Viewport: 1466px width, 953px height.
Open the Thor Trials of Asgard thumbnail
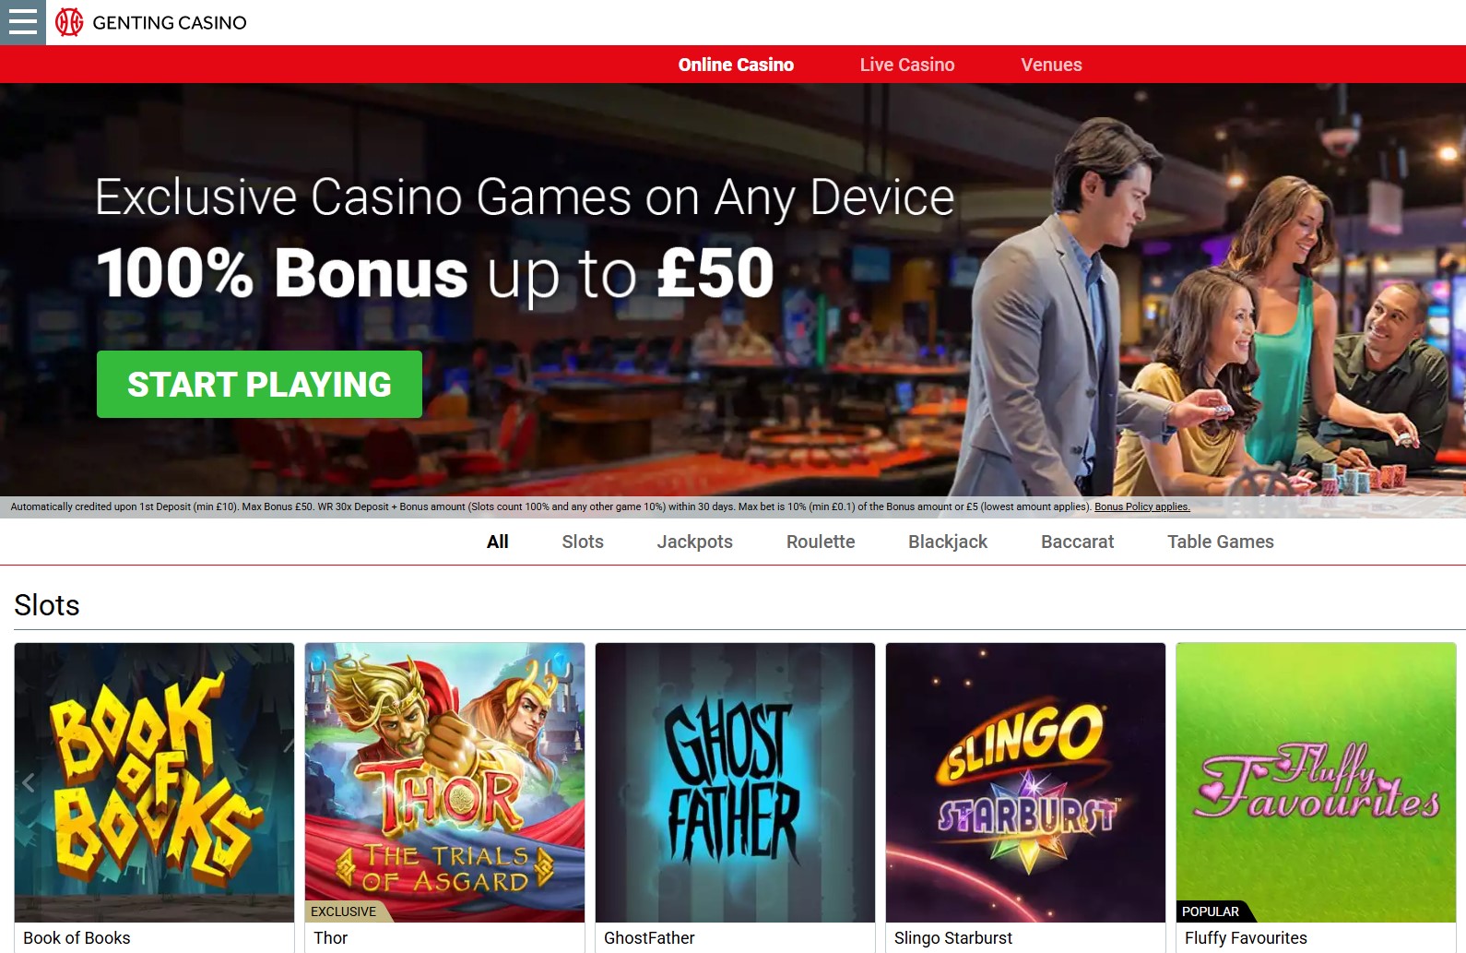pos(444,782)
